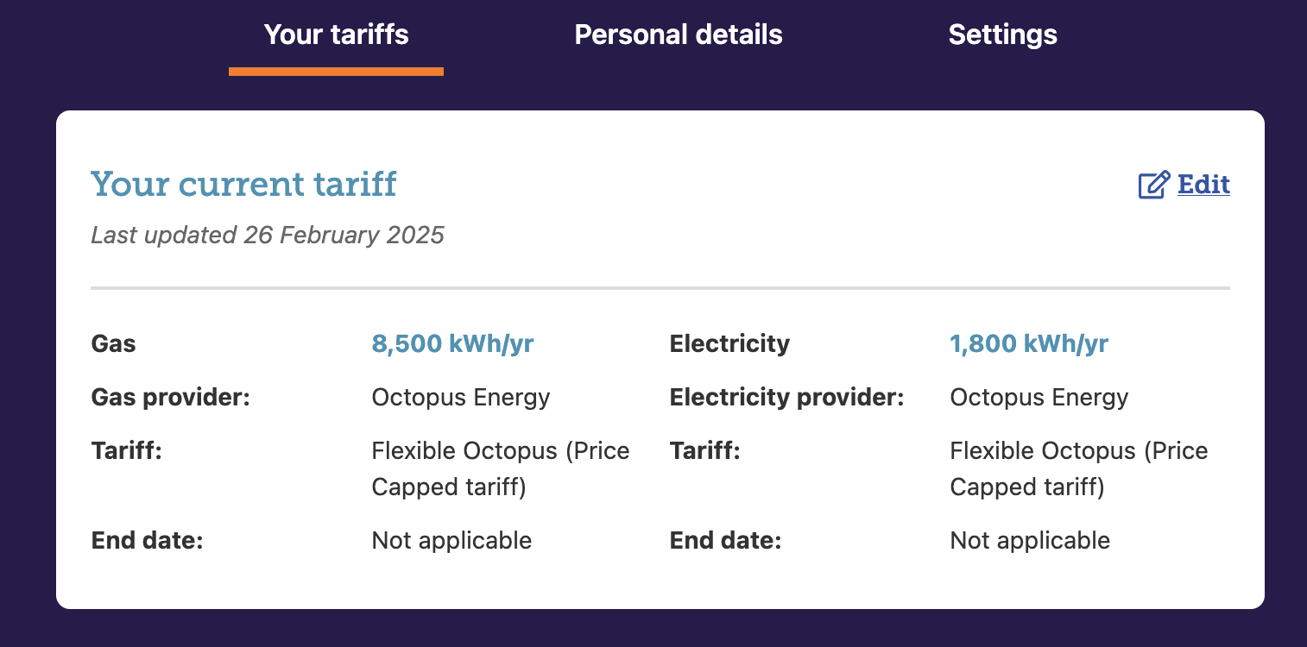Switch to the Personal details tab

coord(679,35)
